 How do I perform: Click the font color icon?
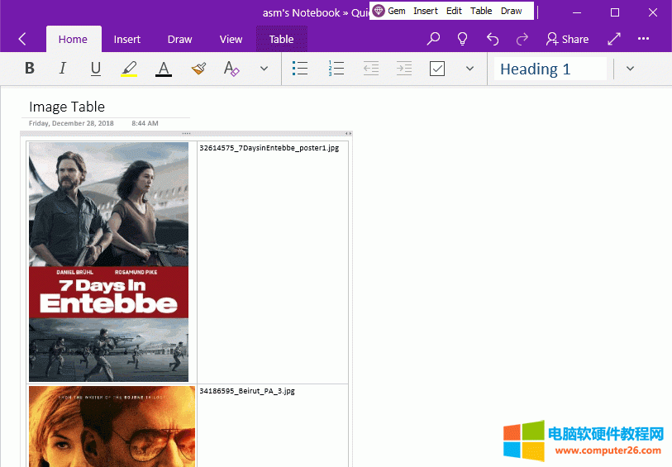pos(164,69)
